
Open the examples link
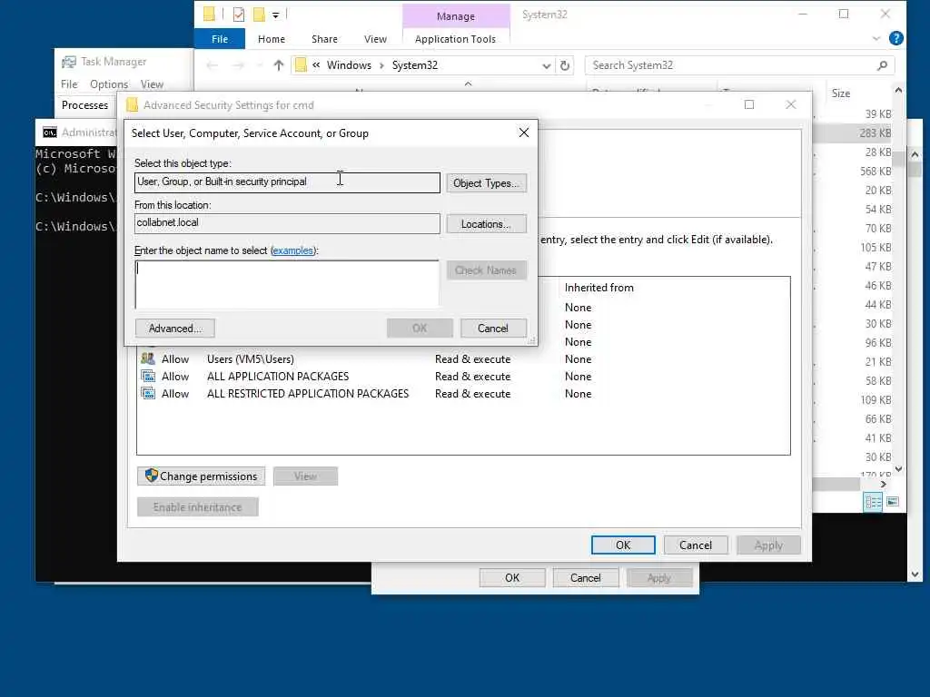293,250
